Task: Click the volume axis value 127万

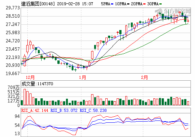Action: [x=13, y=101]
